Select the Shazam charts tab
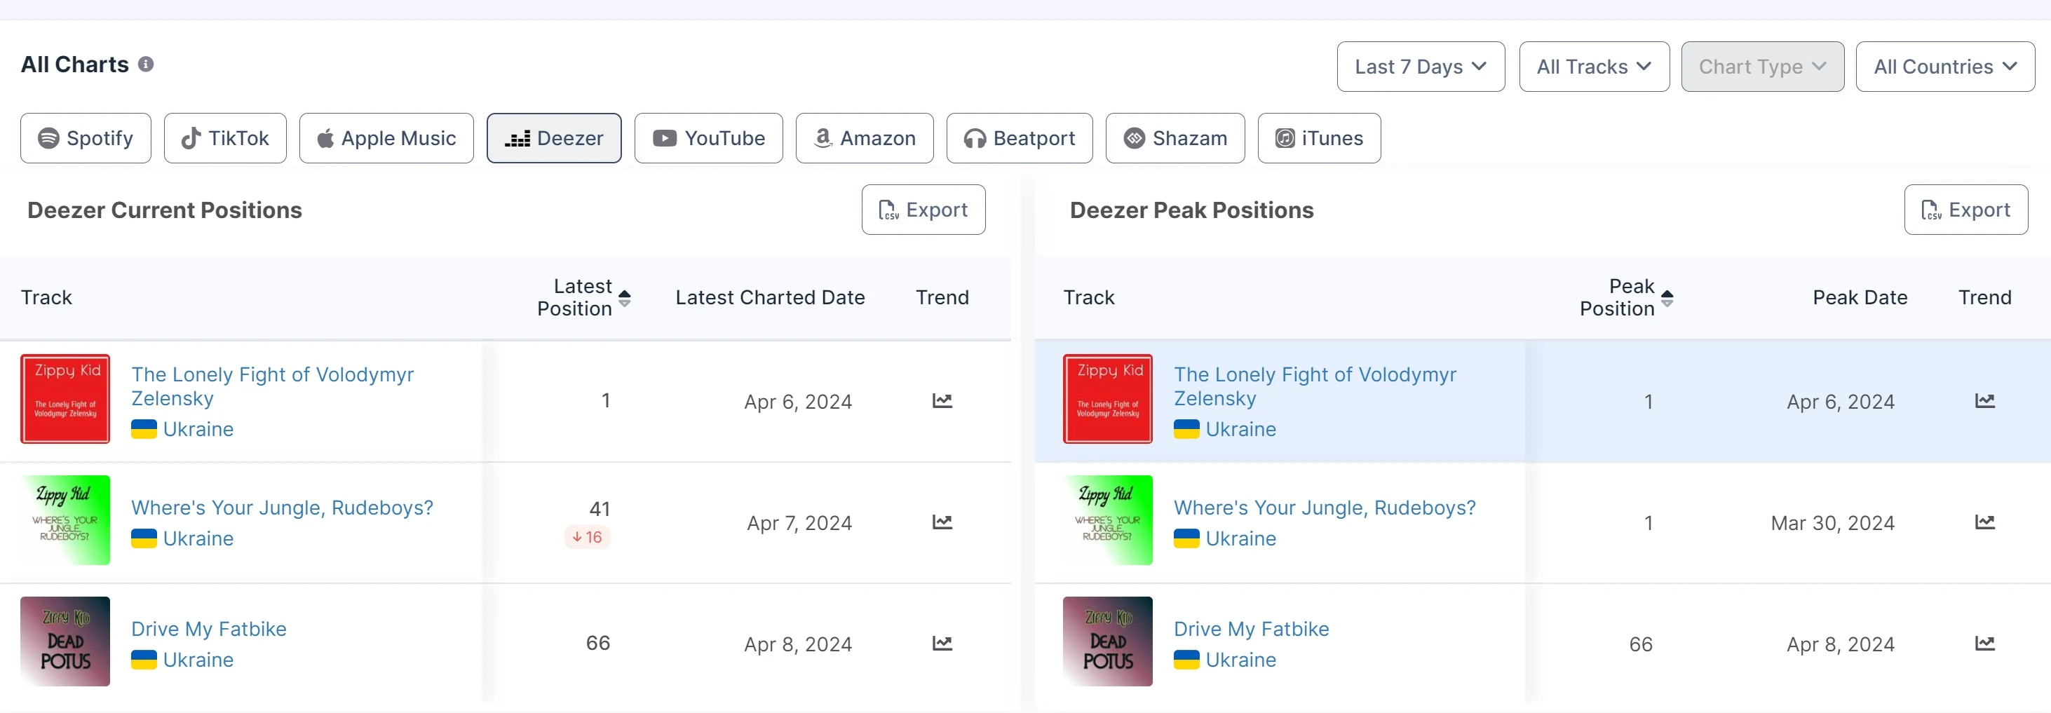2051x713 pixels. tap(1175, 138)
